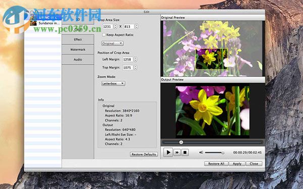This screenshot has width=303, height=189.
Task: Click the Resolution: 3840*2160 info text
Action: [122, 111]
